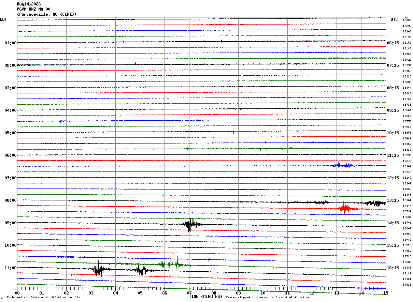Click the Portageville, MO (CERI) location text

pos(47,14)
